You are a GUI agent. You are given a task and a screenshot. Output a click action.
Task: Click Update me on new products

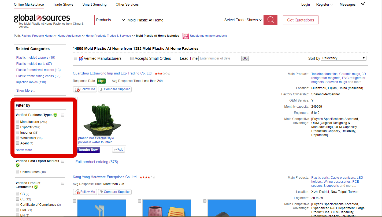click(x=209, y=36)
